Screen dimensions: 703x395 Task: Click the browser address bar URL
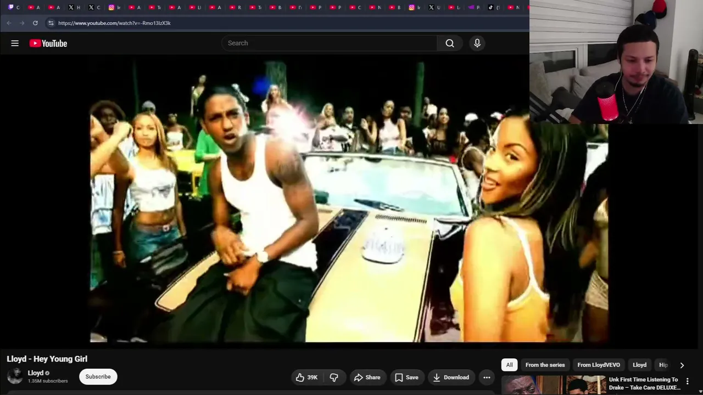[114, 23]
